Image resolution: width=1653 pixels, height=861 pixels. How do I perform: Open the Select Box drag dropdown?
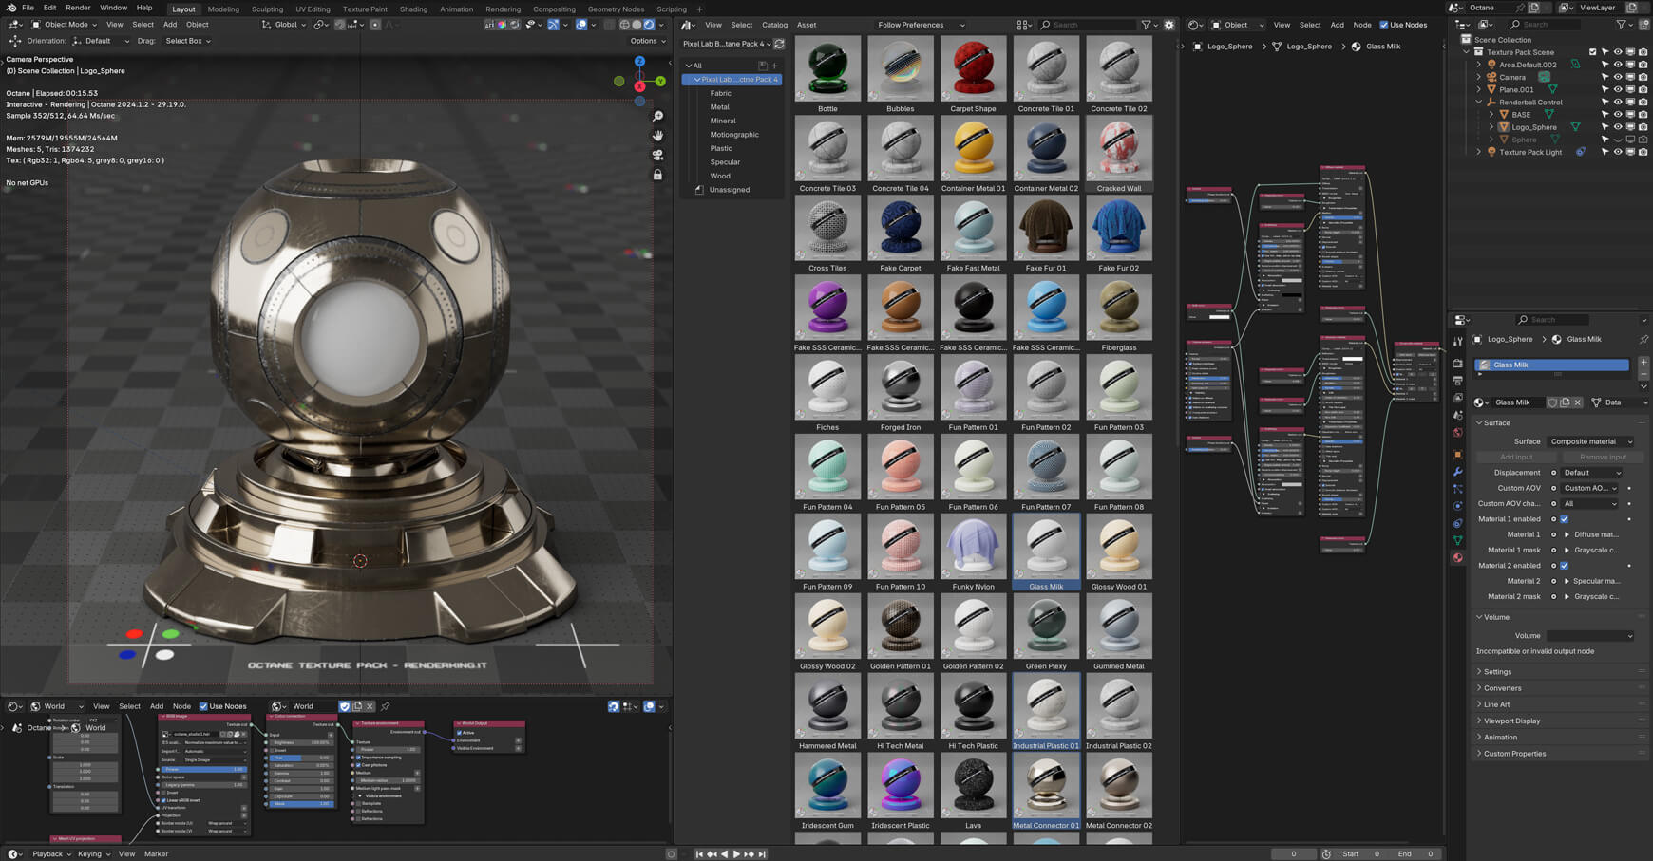point(188,41)
